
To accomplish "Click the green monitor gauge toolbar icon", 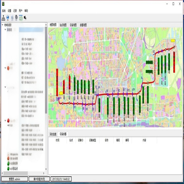I will 21,17.
